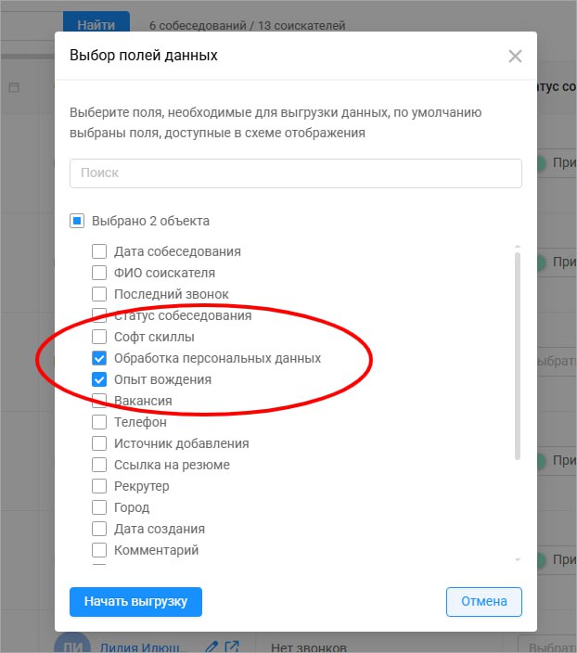The height and width of the screenshot is (653, 577).
Task: Click 'Начать выгрузку' button
Action: 135,601
